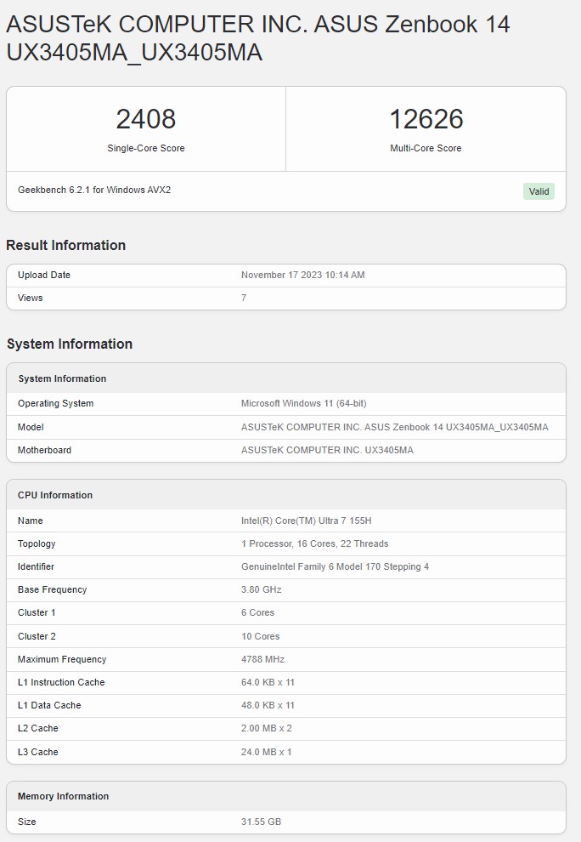Click the 24.0 MB x 1 value

(267, 753)
